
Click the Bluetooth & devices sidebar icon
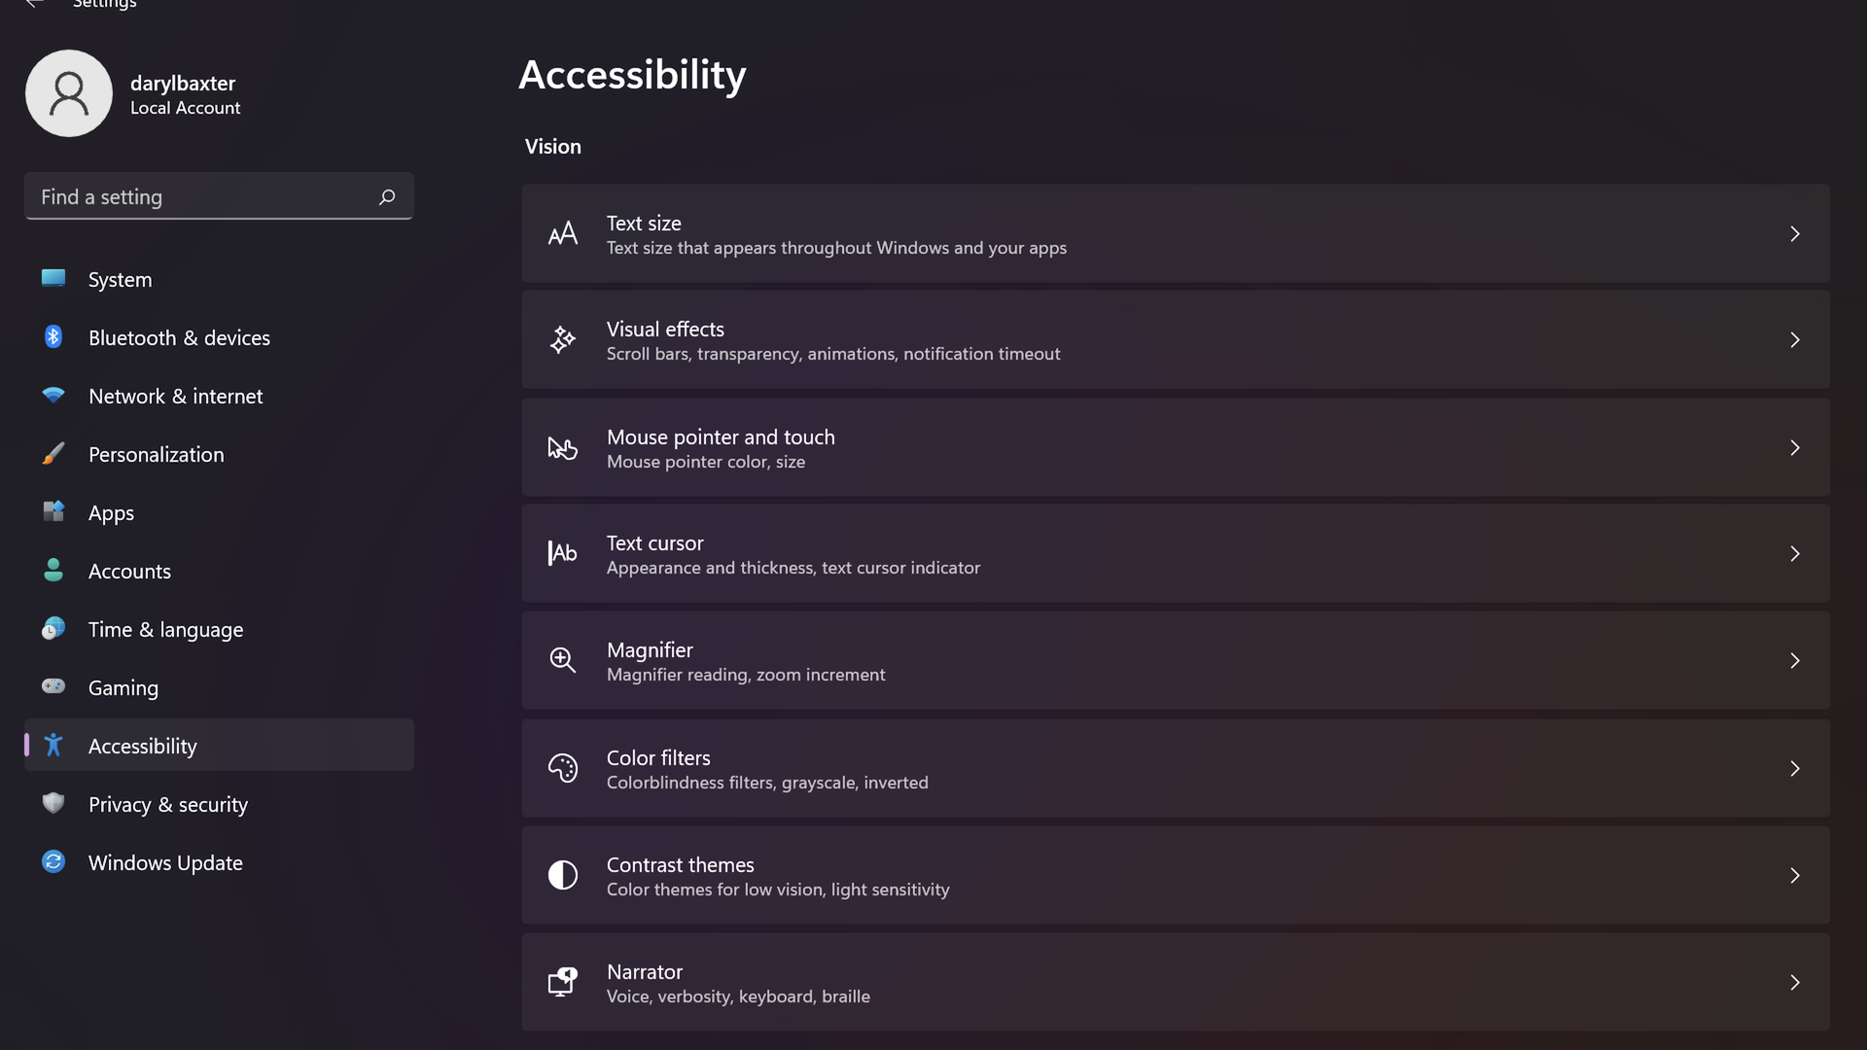click(53, 337)
